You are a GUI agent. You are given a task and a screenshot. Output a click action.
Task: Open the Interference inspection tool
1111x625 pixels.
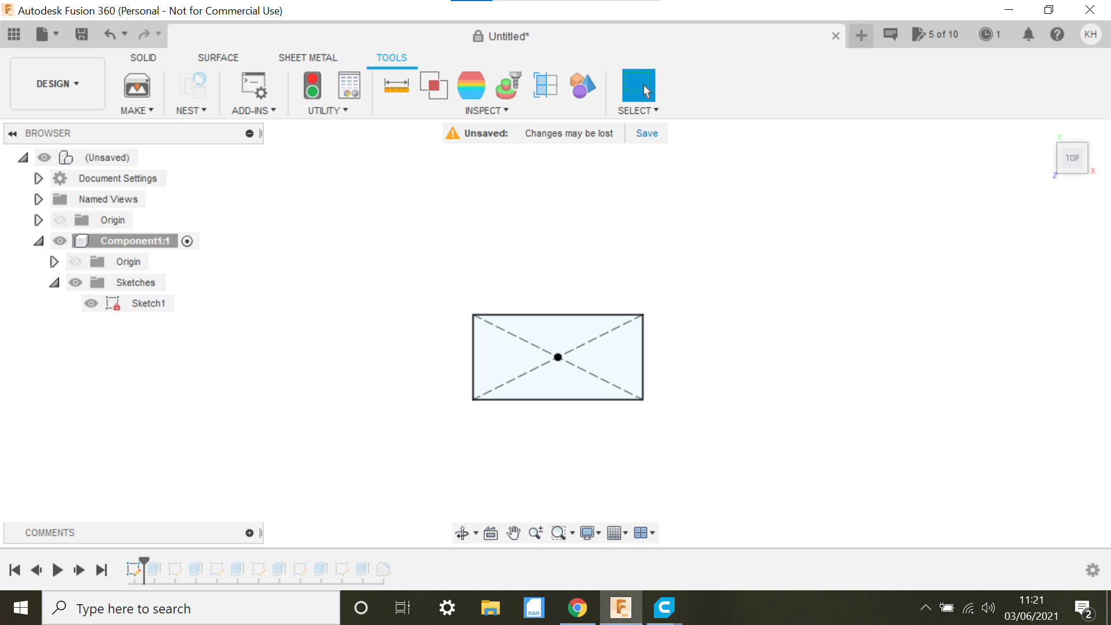[434, 86]
